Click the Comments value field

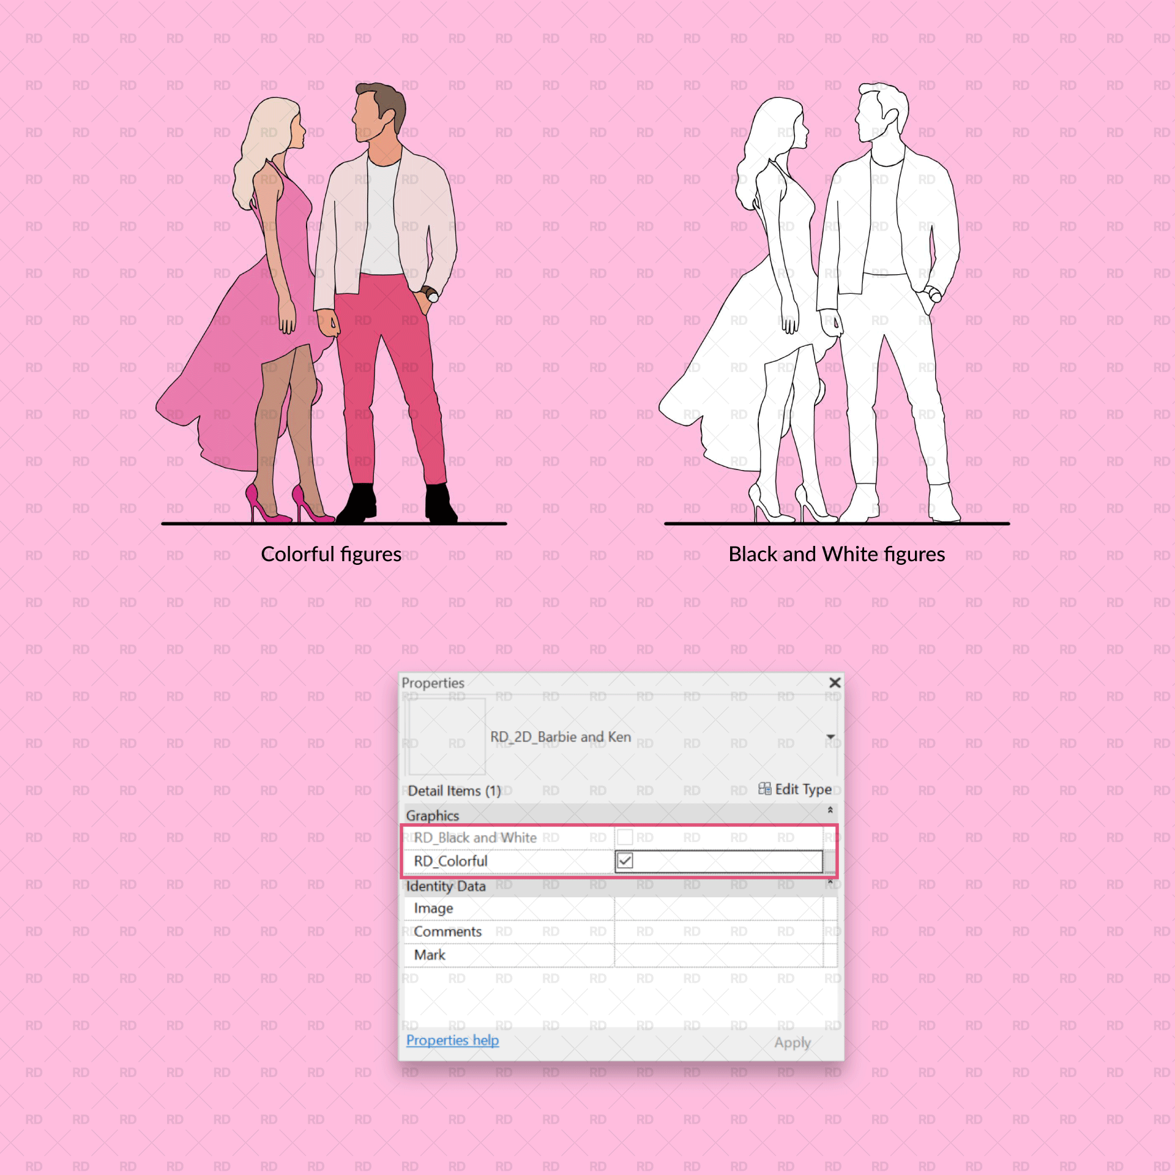(718, 931)
